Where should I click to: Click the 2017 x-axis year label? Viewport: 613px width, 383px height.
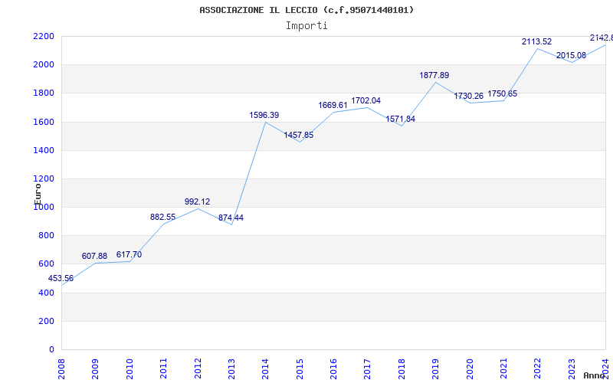[x=368, y=368]
